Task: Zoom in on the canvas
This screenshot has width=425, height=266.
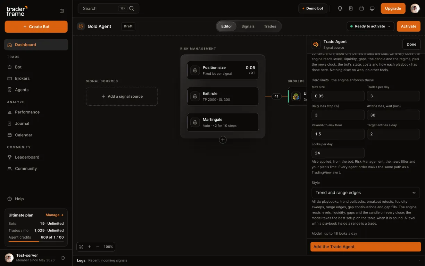Action: (x=89, y=247)
